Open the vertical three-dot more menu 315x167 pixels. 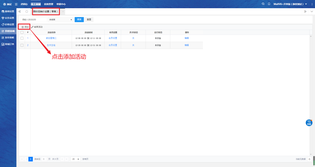coord(312,4)
